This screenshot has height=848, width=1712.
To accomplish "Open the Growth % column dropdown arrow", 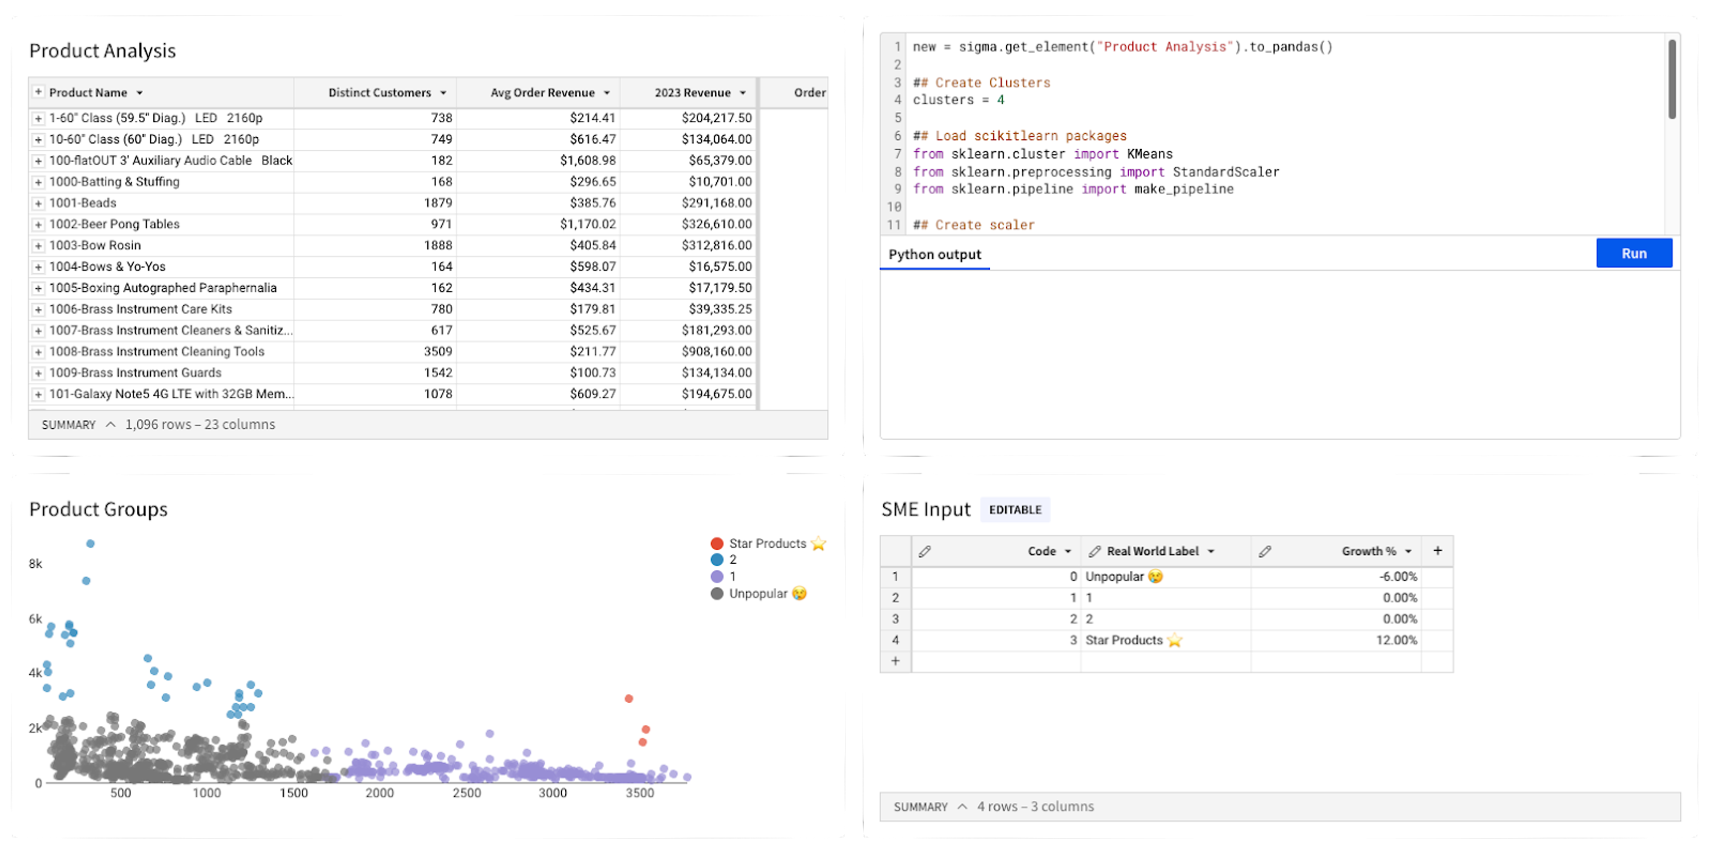I will coord(1408,552).
